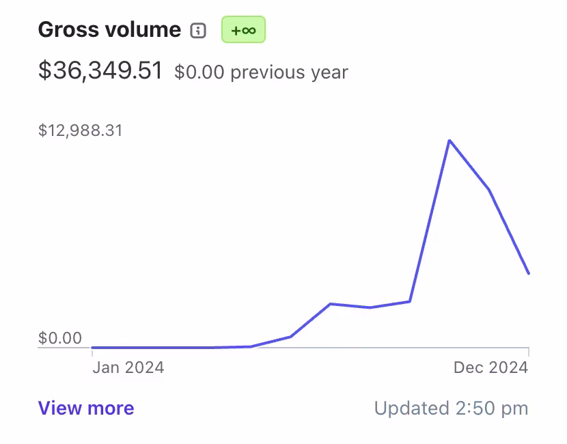The image size is (567, 444).
Task: Click the first small bump on the chart line
Action: [330, 303]
